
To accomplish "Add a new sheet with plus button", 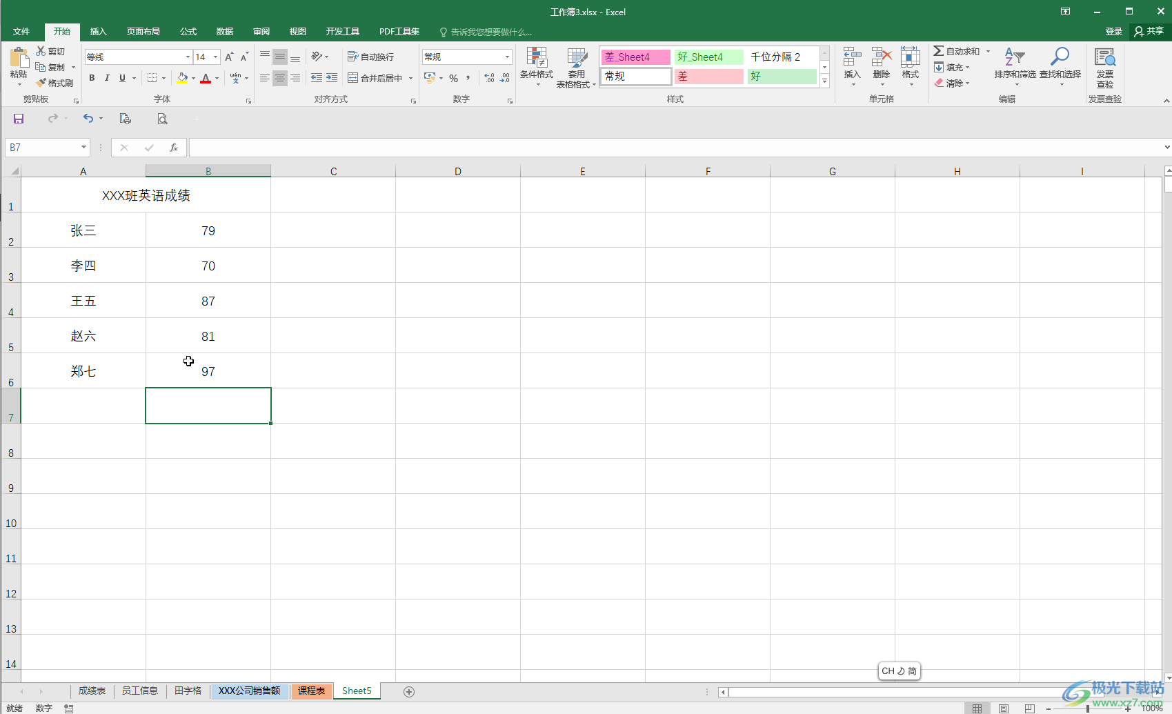I will point(409,691).
